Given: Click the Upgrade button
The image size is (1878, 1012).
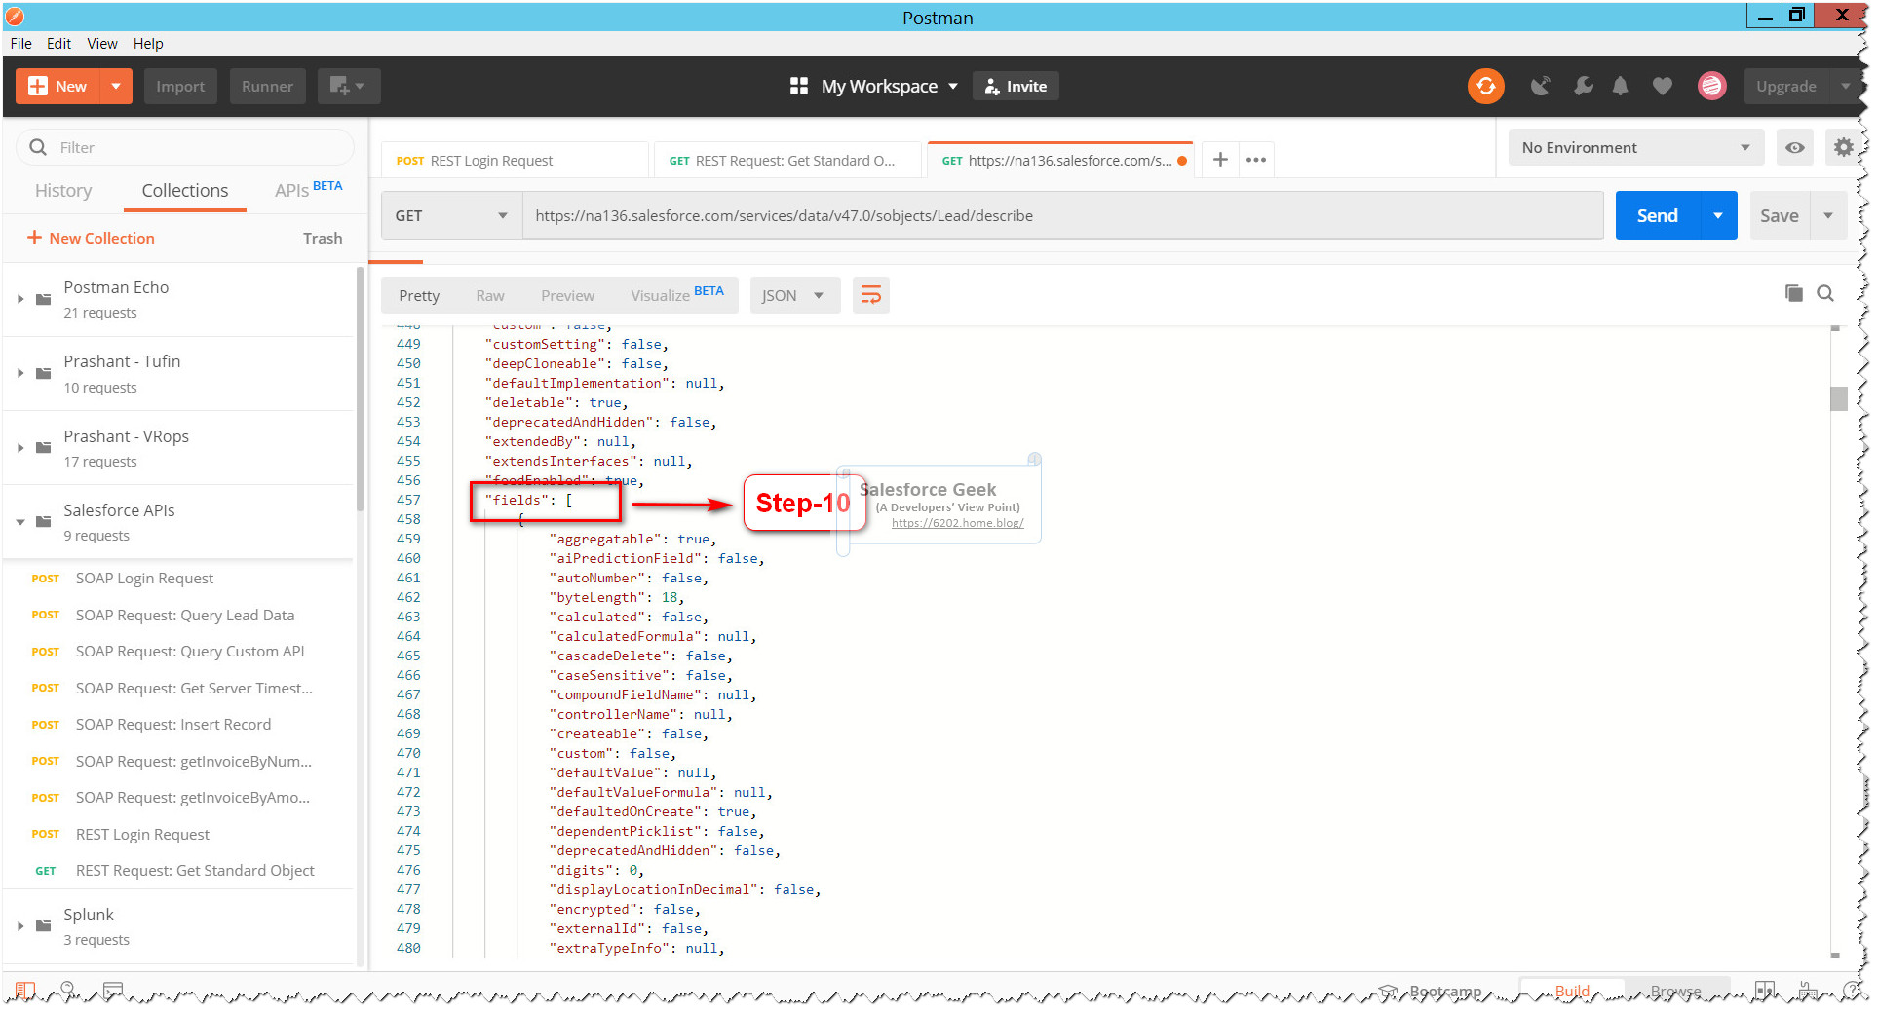Looking at the screenshot, I should pyautogui.click(x=1786, y=86).
